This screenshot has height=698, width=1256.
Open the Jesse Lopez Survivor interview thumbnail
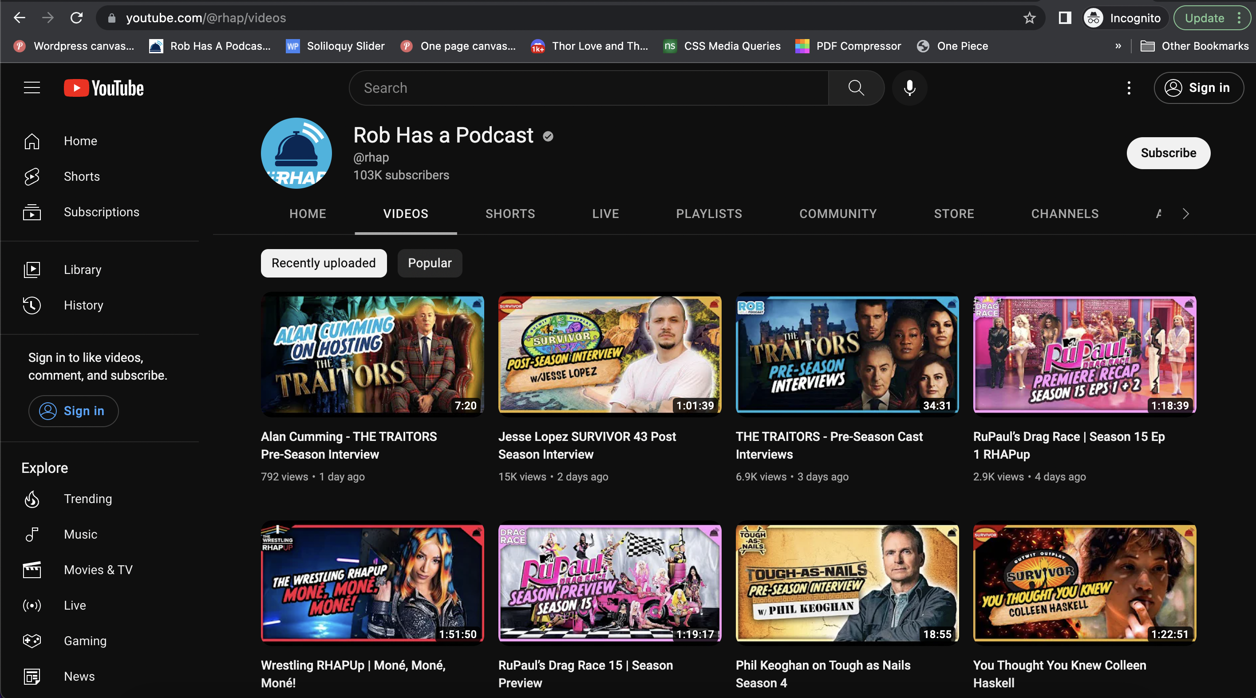(x=610, y=355)
